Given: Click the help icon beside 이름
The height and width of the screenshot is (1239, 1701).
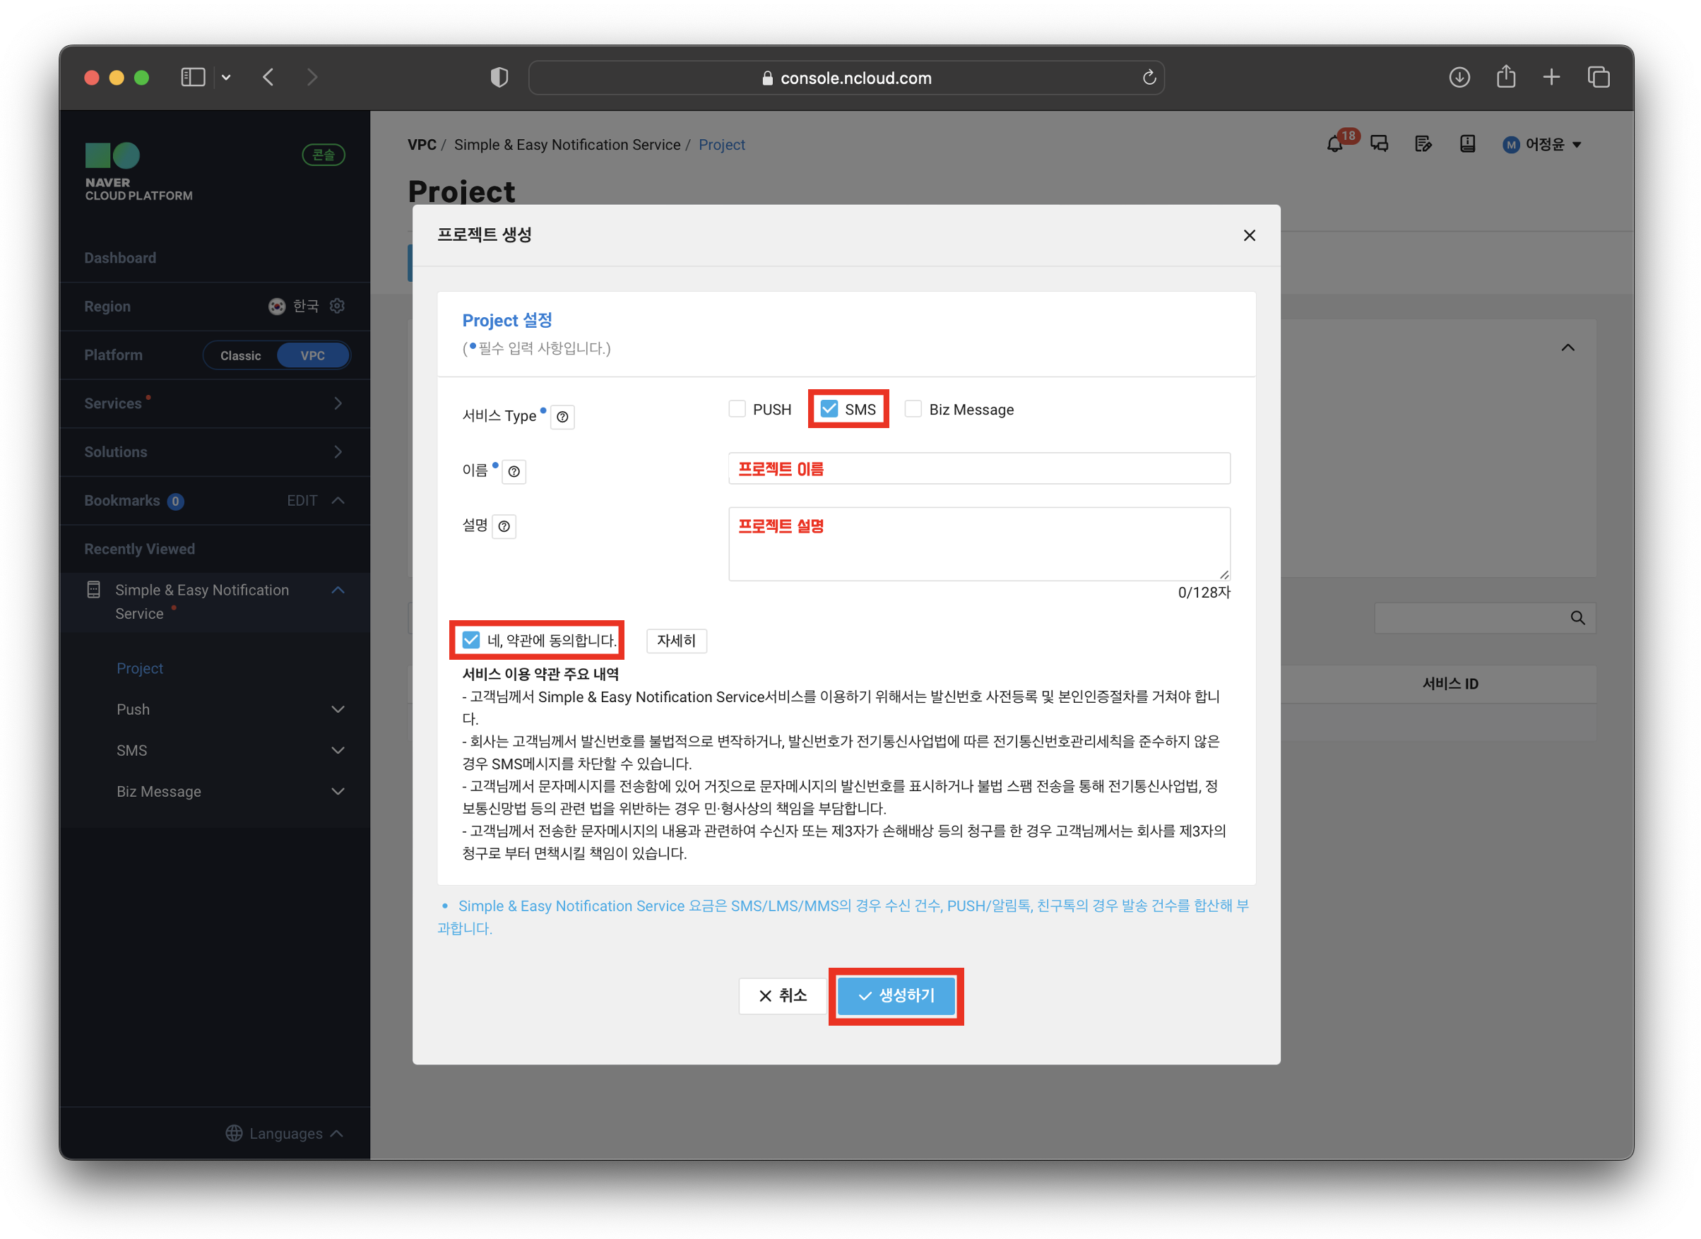Looking at the screenshot, I should tap(514, 472).
